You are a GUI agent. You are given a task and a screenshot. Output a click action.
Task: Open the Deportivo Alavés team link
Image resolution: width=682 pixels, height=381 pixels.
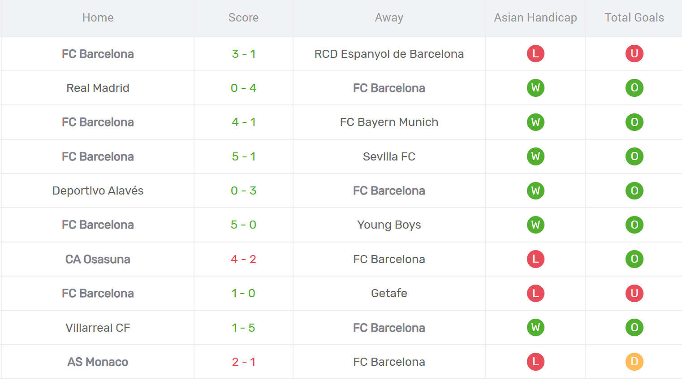(x=98, y=190)
